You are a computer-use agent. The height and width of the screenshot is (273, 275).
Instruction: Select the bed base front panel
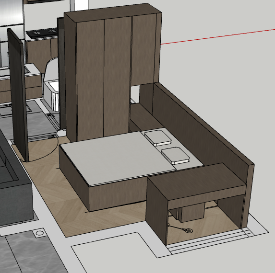coord(118,194)
